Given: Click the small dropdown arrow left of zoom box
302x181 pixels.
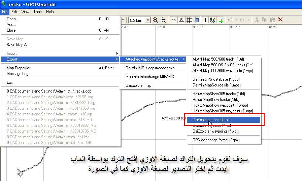Looking at the screenshot, I should (123, 20).
